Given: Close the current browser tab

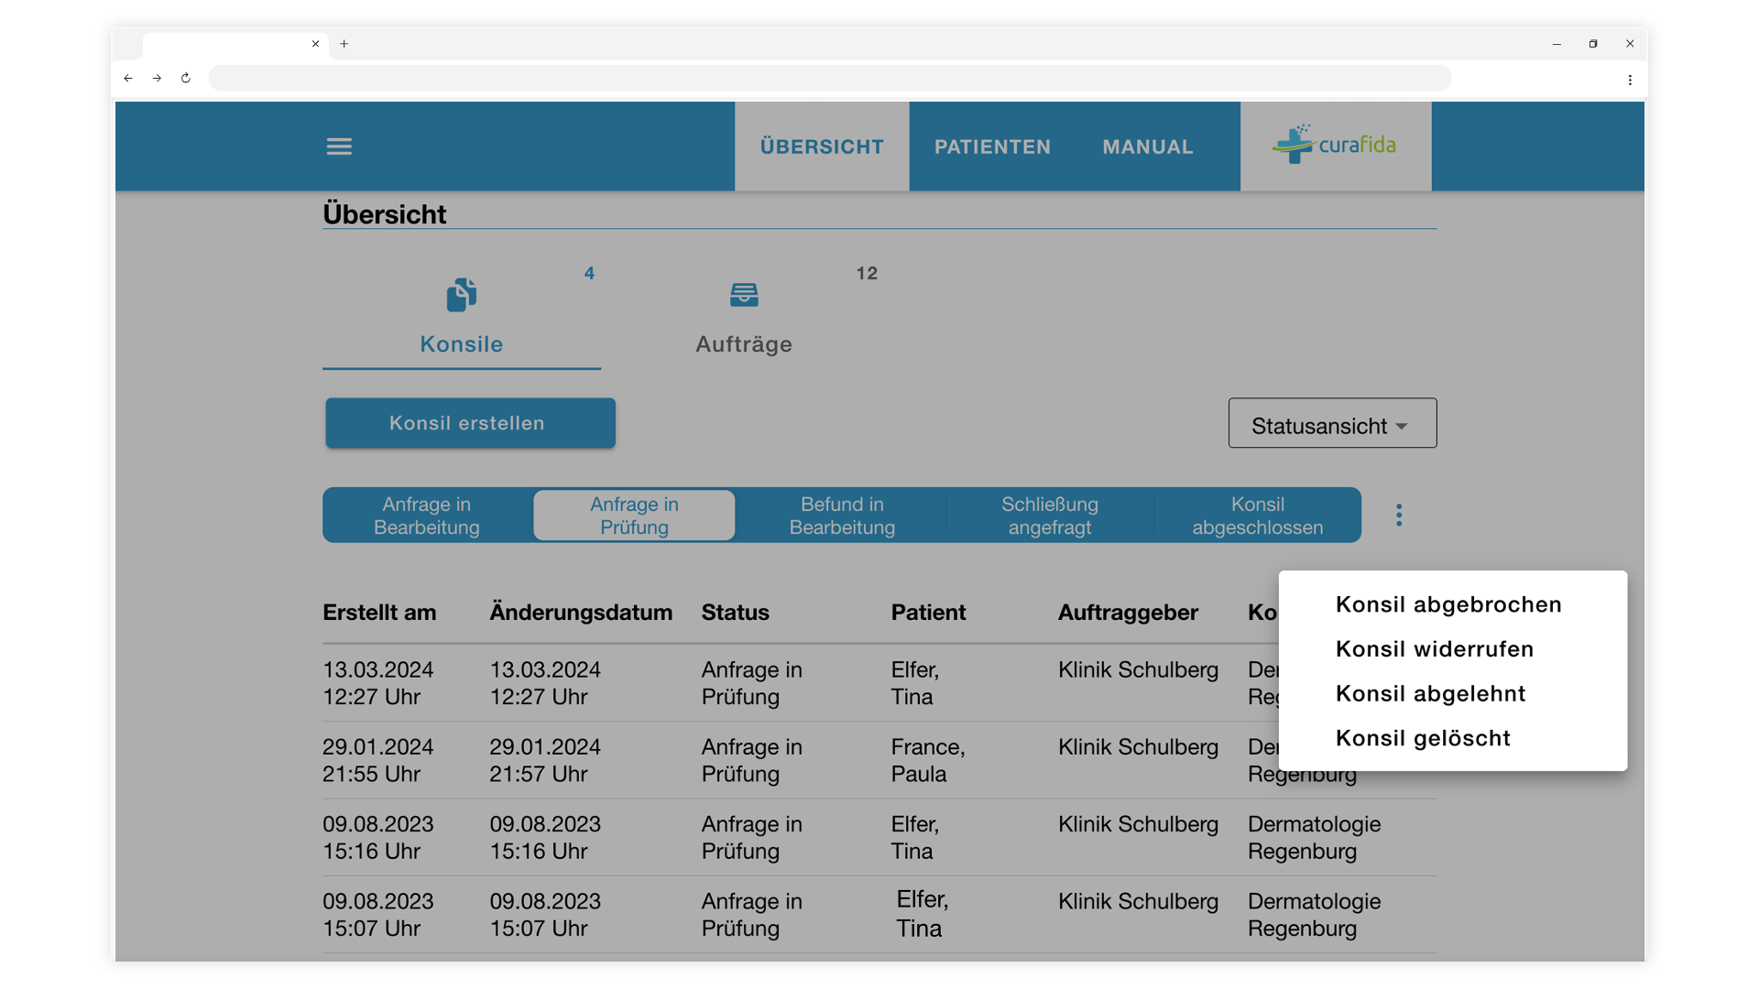Looking at the screenshot, I should pyautogui.click(x=315, y=43).
